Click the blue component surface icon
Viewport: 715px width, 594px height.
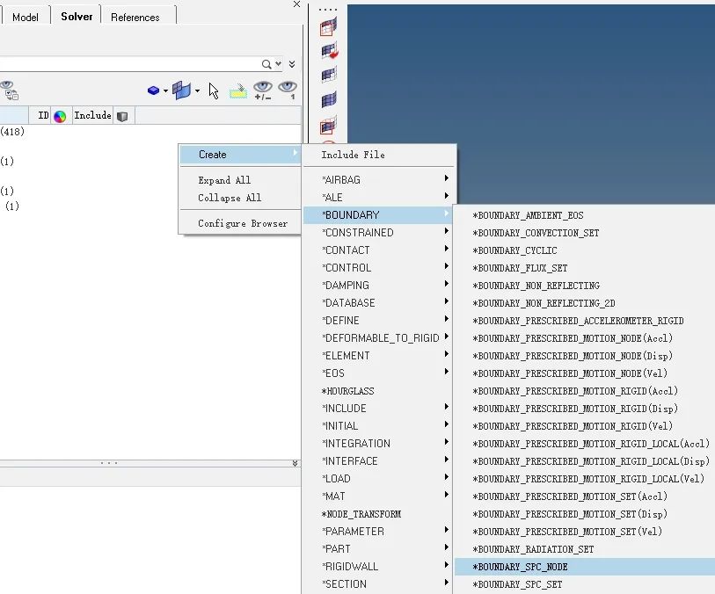click(181, 91)
